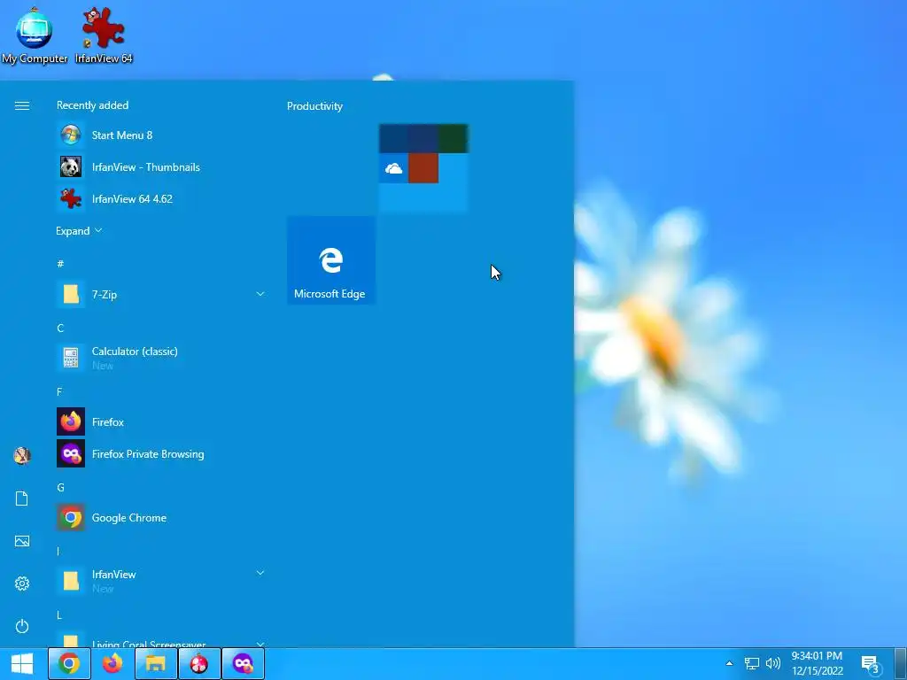The width and height of the screenshot is (907, 680).
Task: Switch to Chrome on the taskbar
Action: (69, 663)
